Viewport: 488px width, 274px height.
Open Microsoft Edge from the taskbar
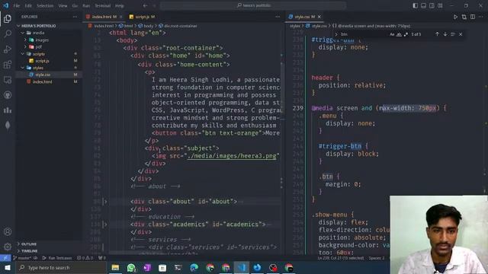pyautogui.click(x=194, y=267)
